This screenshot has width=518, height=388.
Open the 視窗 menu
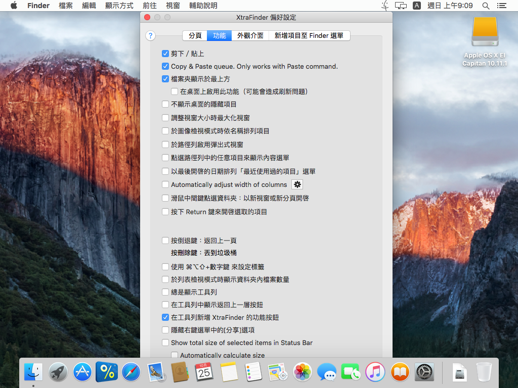[173, 6]
